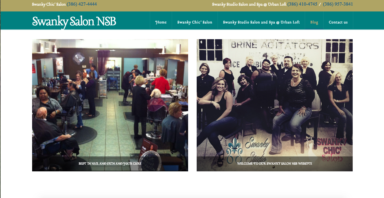
Task: Select the Blog tab in navigation bar
Action: click(314, 22)
